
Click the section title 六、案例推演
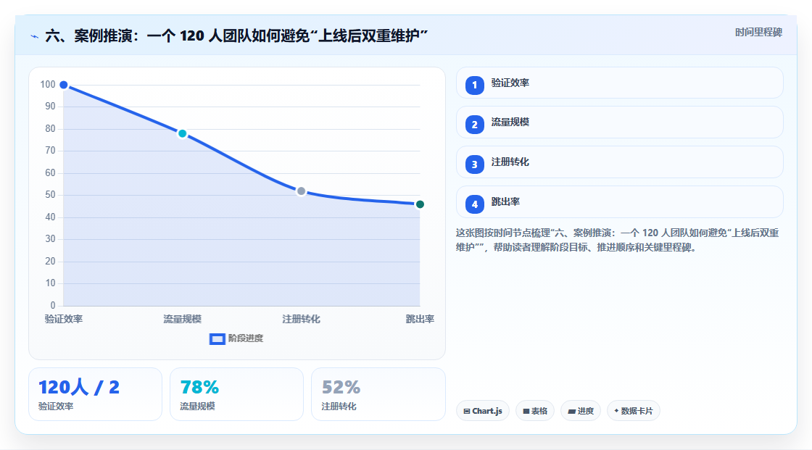click(236, 36)
